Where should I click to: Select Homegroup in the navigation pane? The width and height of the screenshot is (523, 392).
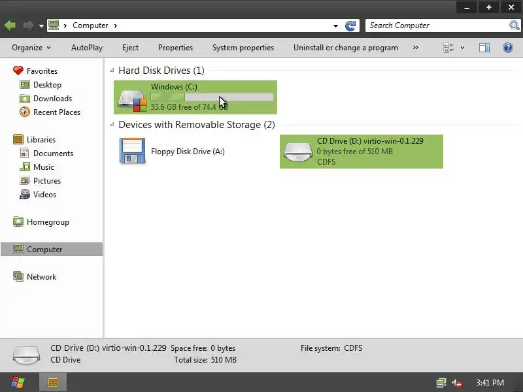[x=48, y=222]
